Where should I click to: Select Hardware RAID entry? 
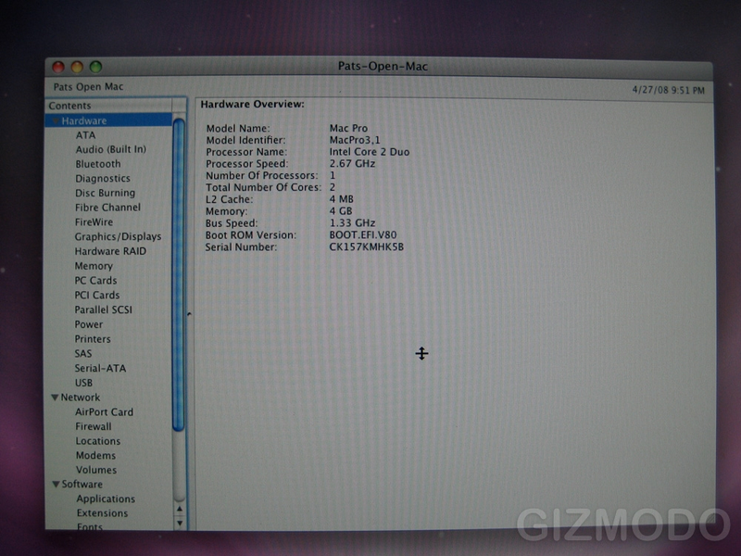(x=110, y=251)
